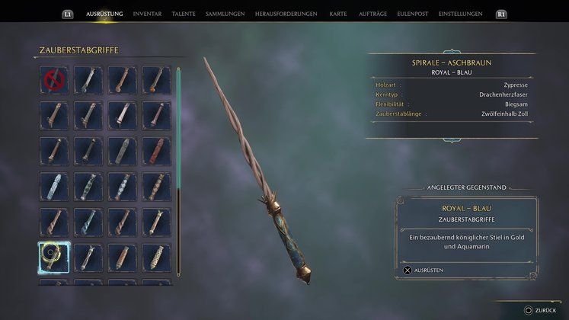Open the Karte tab
This screenshot has width=569, height=320.
[x=338, y=14]
